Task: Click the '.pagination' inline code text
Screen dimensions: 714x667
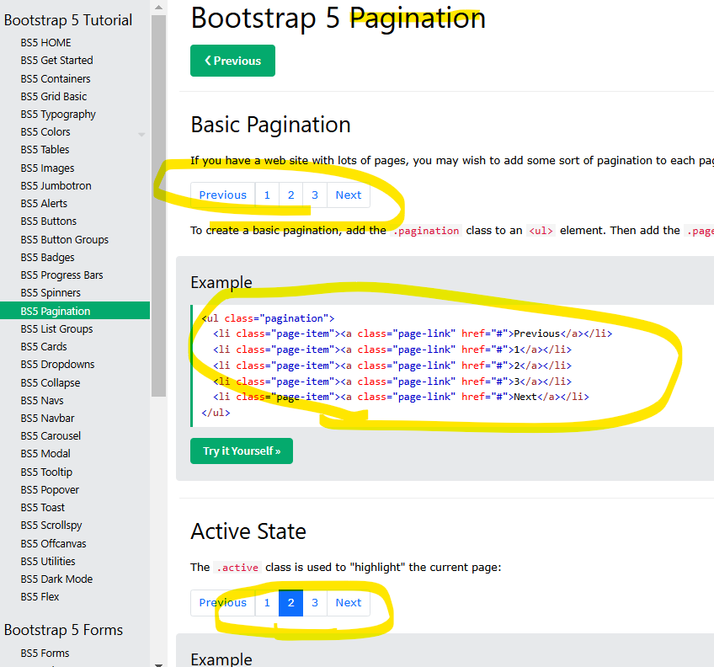Action: [x=426, y=231]
